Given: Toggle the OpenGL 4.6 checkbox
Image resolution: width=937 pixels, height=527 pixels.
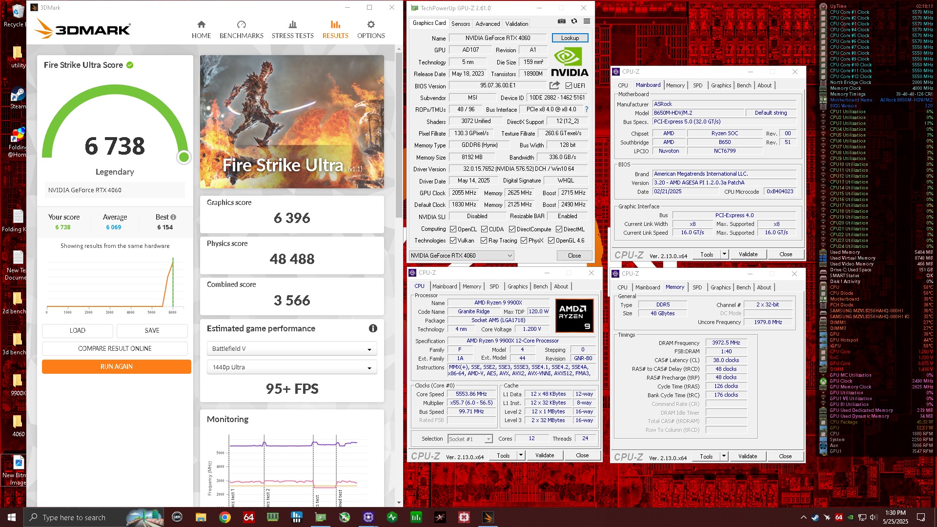Looking at the screenshot, I should [551, 241].
